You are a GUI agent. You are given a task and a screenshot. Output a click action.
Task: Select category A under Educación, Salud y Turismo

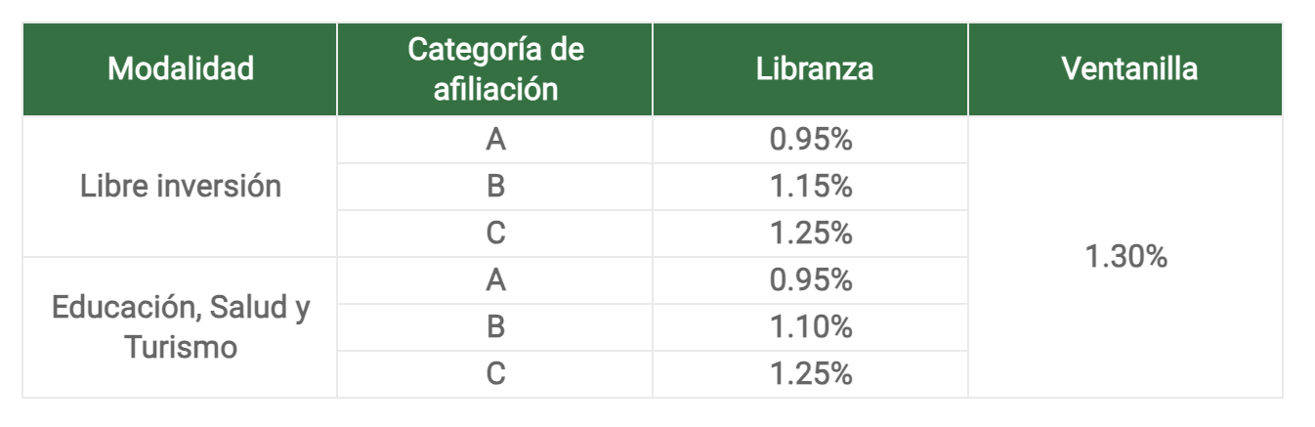click(495, 280)
